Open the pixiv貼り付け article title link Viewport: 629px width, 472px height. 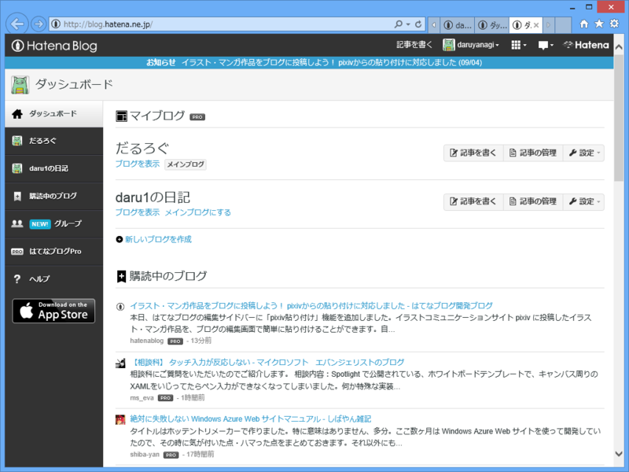(311, 306)
